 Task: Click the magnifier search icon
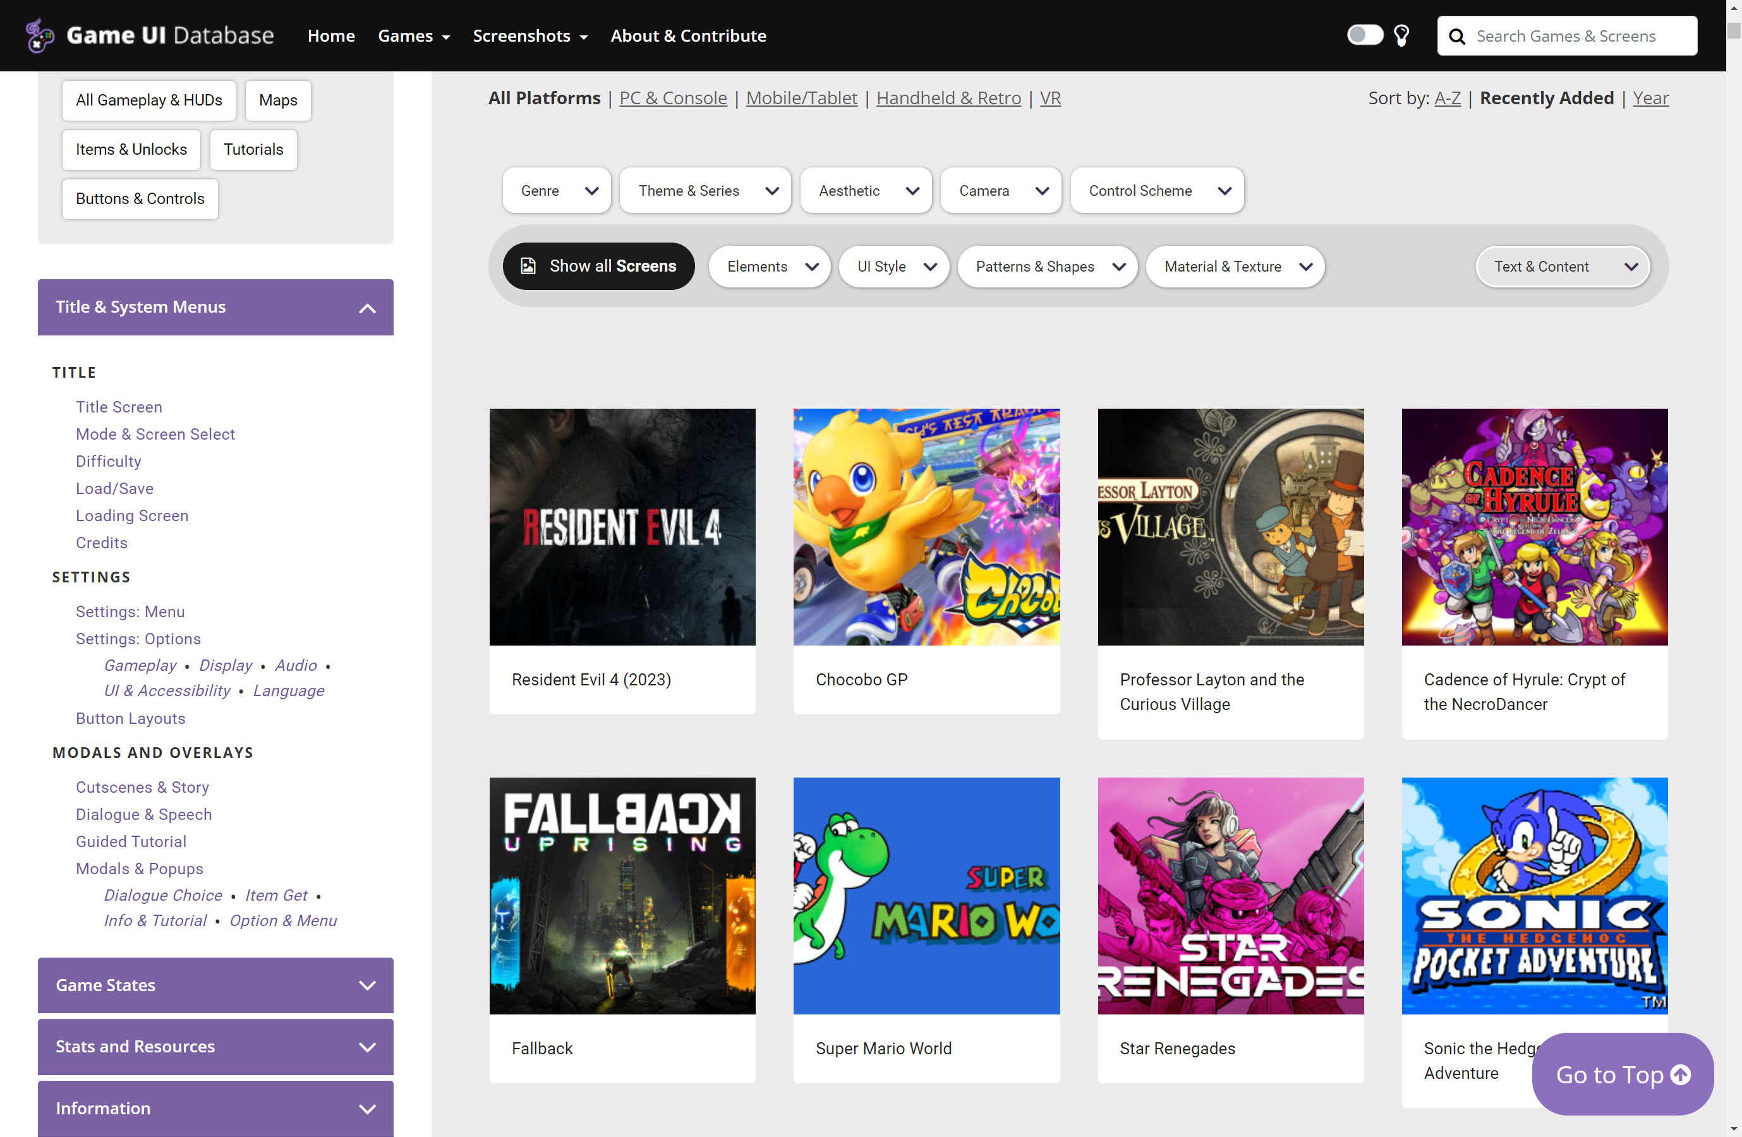click(x=1456, y=37)
